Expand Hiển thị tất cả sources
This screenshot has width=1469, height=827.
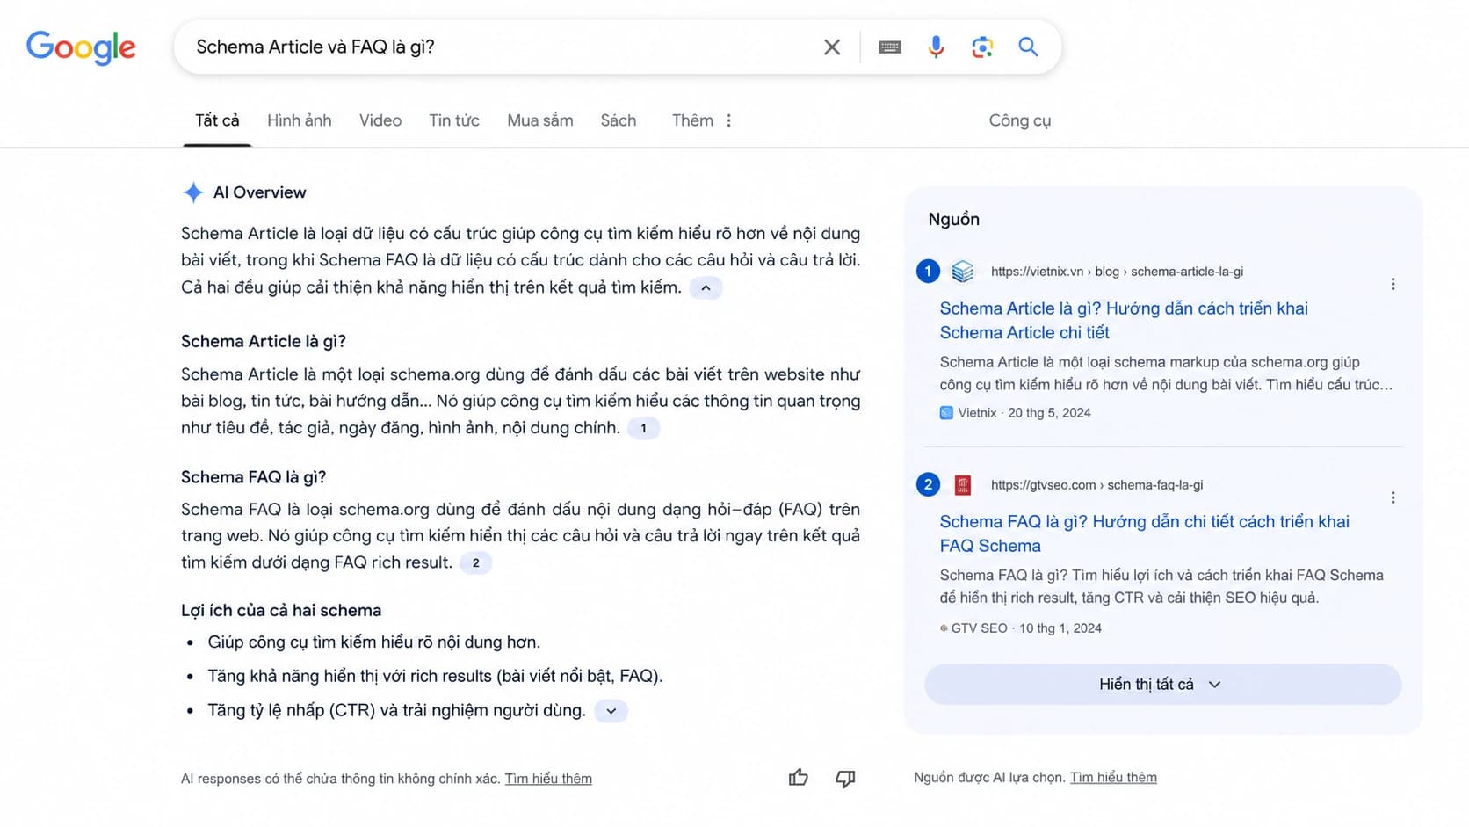[1162, 685]
